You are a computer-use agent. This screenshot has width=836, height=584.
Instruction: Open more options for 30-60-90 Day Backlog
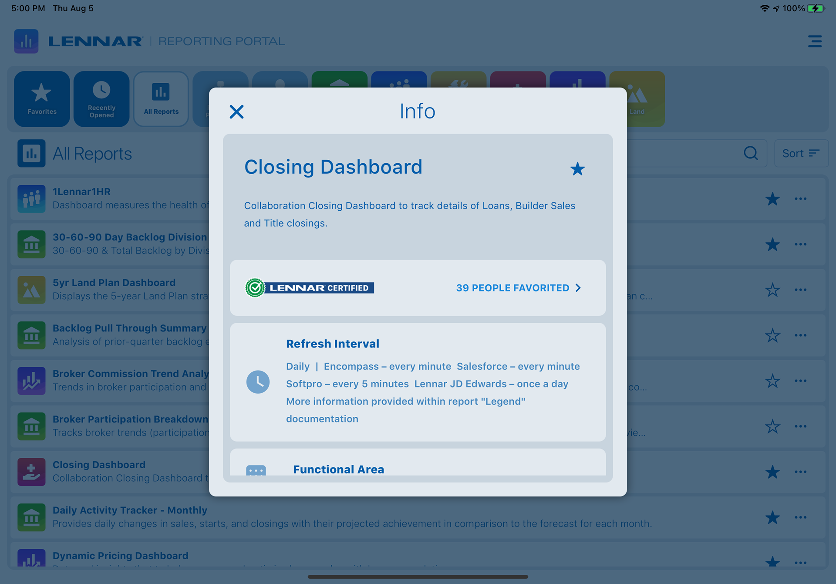[x=800, y=244]
